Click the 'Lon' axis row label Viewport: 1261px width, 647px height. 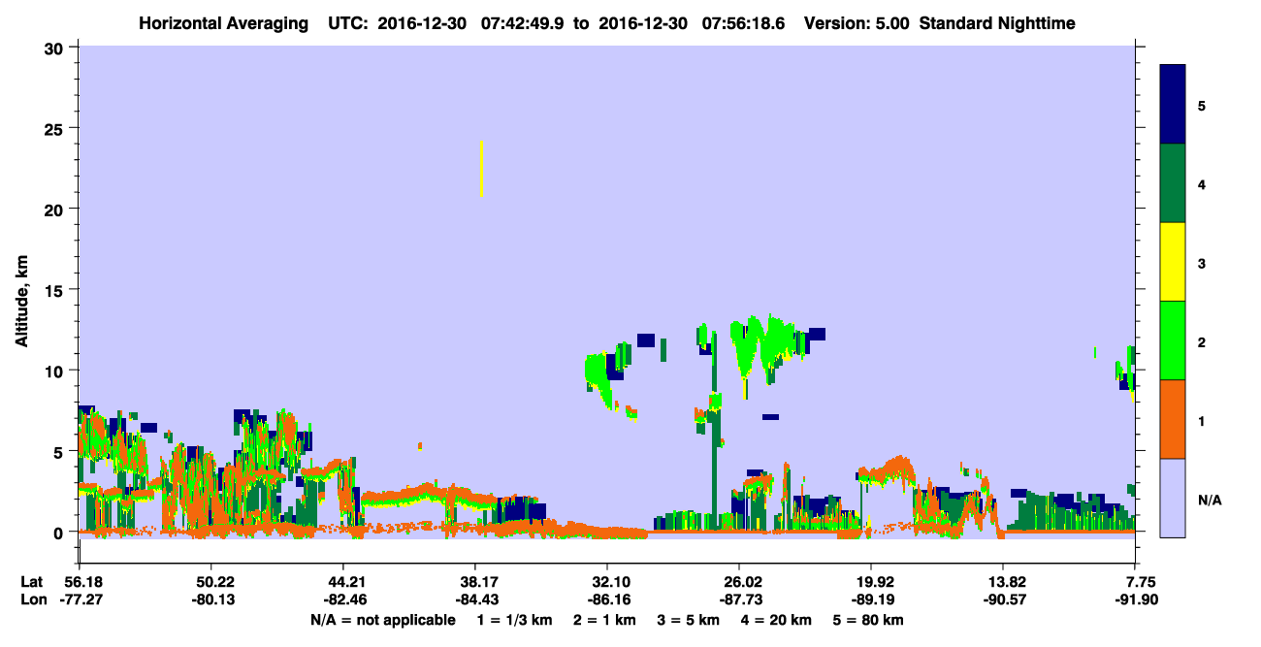coord(32,599)
